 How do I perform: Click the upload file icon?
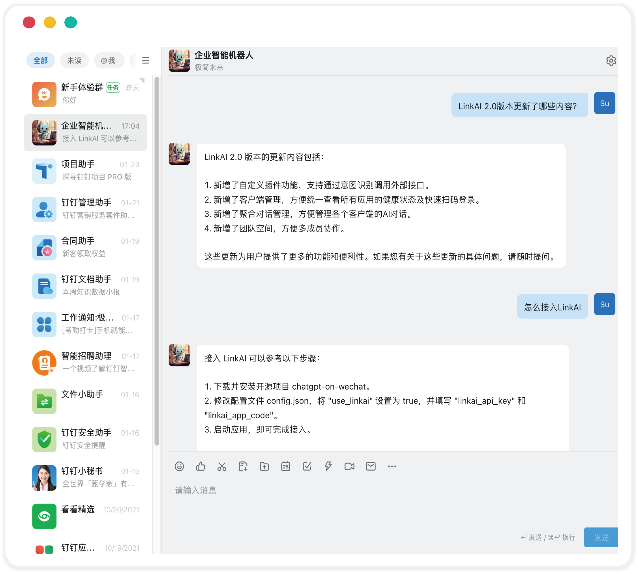(x=264, y=466)
